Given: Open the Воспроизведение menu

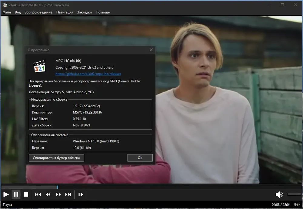Looking at the screenshot, I should point(38,12).
